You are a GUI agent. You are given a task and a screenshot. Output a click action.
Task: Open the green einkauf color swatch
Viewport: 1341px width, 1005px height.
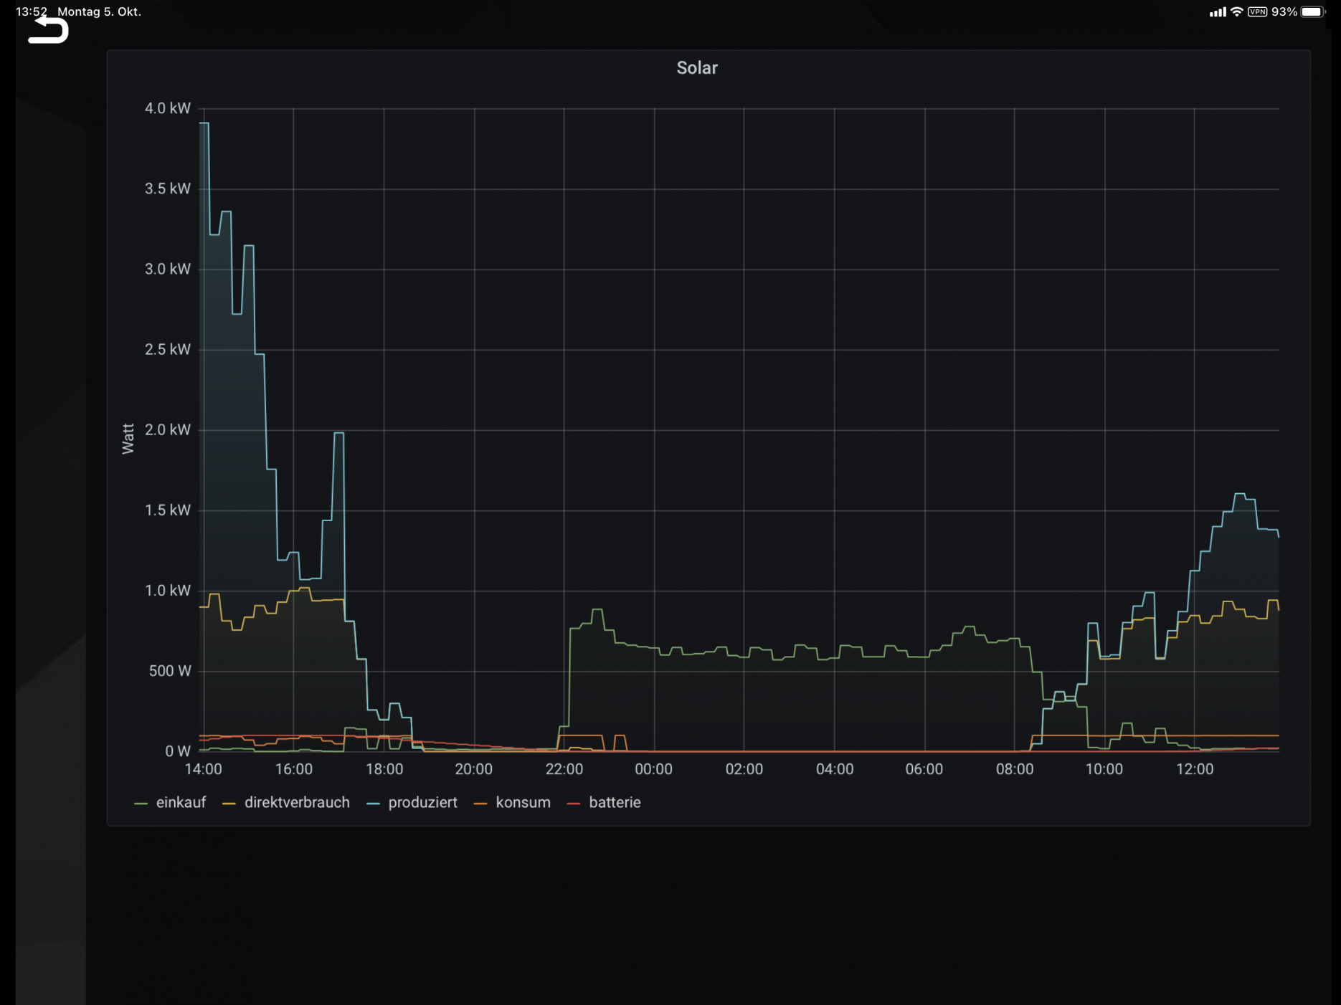[141, 804]
